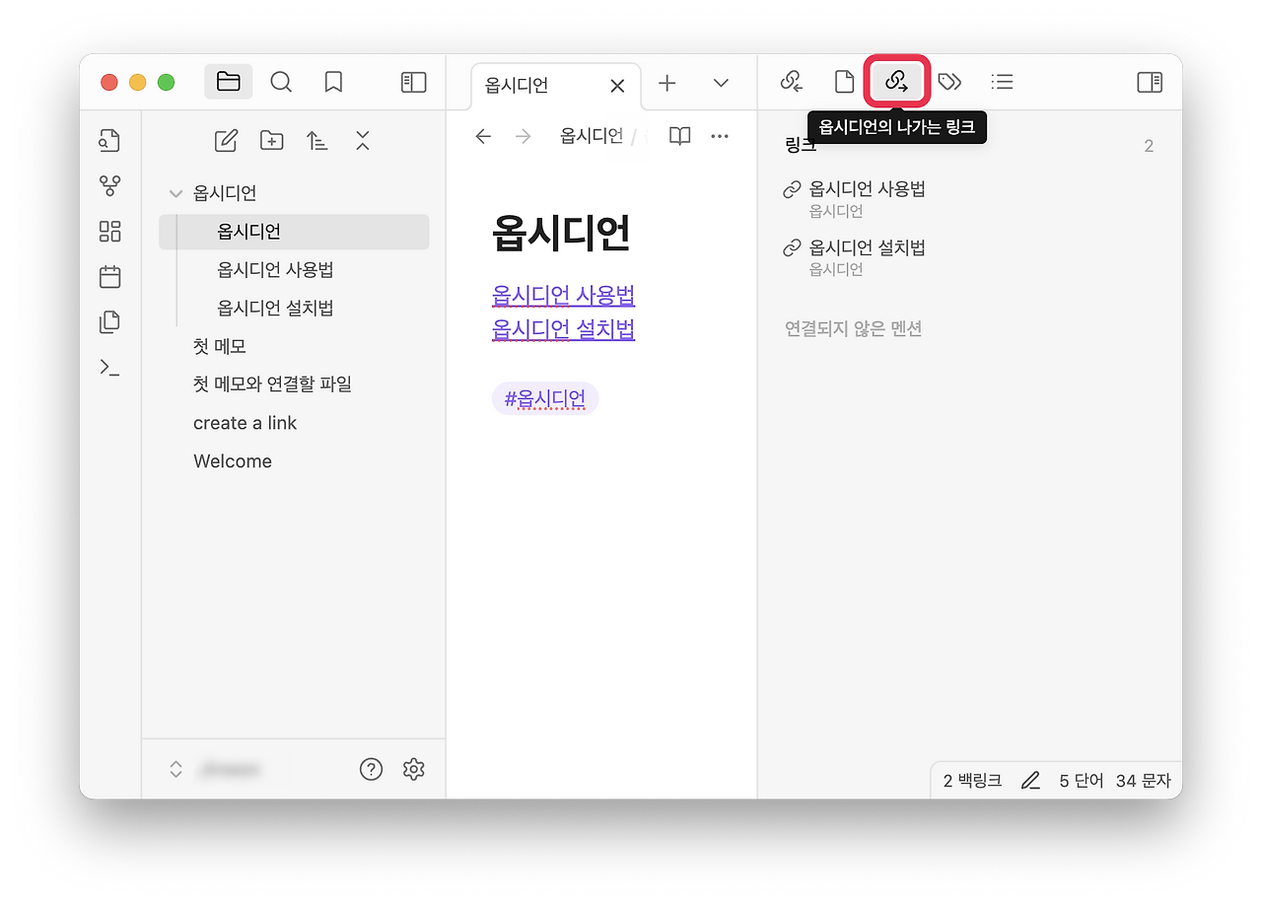Click the #옵시디언 tag in the note
The height and width of the screenshot is (904, 1262).
tap(545, 399)
